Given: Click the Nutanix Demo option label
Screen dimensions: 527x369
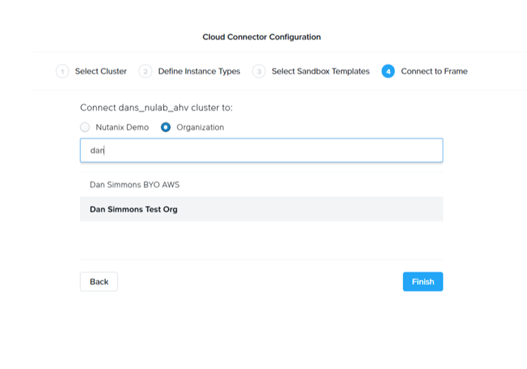Looking at the screenshot, I should [x=122, y=127].
